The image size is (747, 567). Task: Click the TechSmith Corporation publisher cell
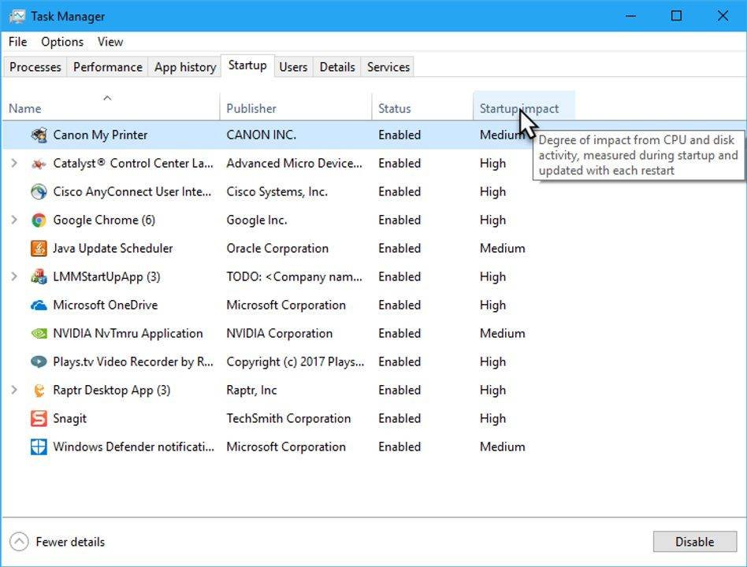coord(288,418)
